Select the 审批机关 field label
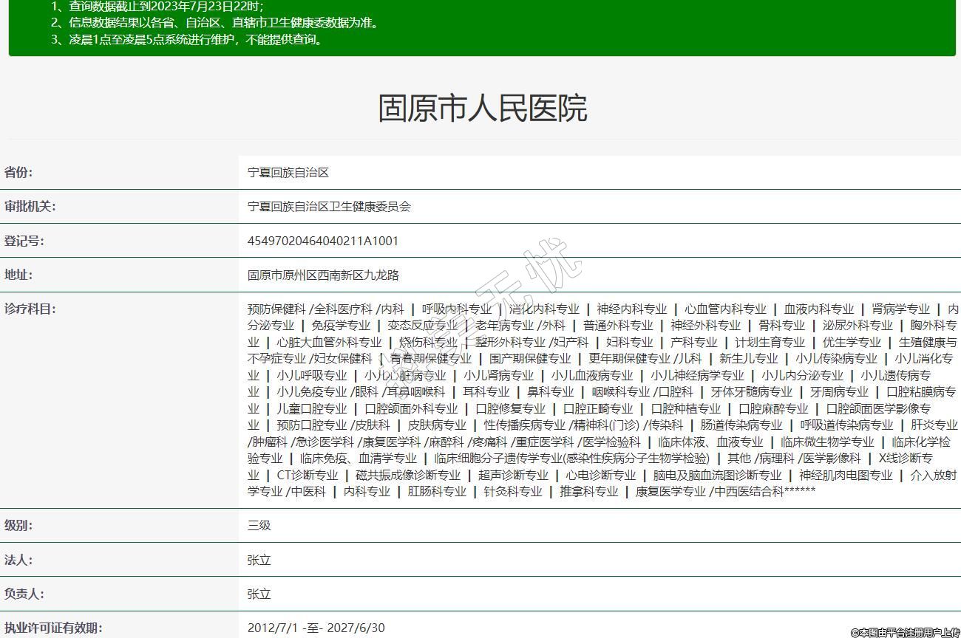 [x=30, y=206]
